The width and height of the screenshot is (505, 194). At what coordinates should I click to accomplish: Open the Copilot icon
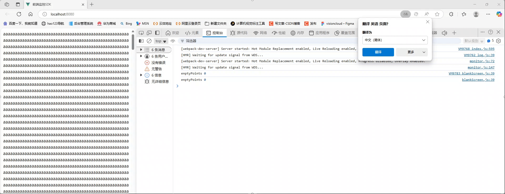coord(499,14)
